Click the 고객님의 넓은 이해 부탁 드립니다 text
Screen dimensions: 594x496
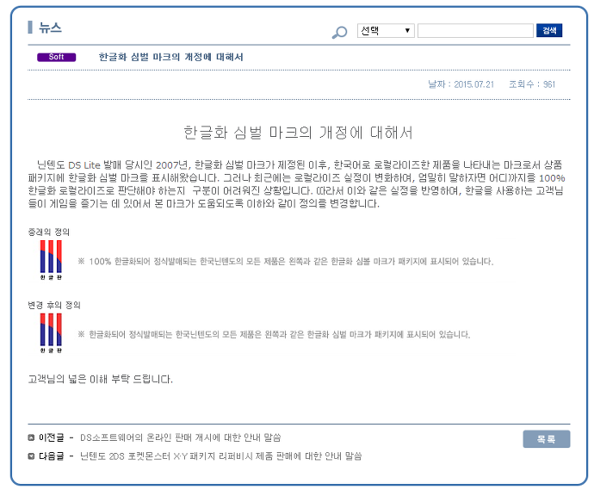point(101,379)
